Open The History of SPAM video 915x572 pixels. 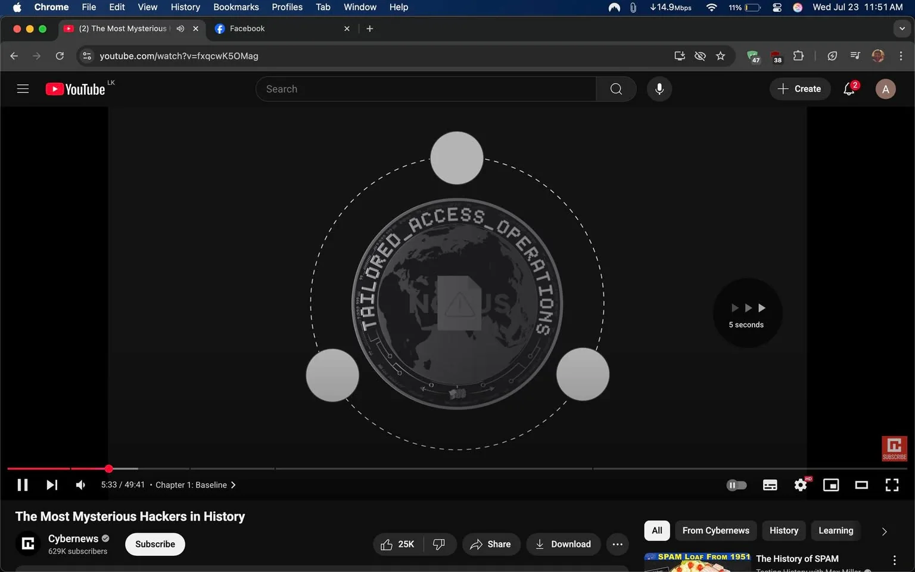[797, 558]
